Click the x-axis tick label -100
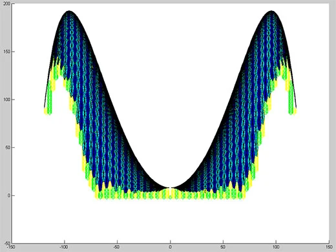This screenshot has width=336, height=252. (x=64, y=247)
